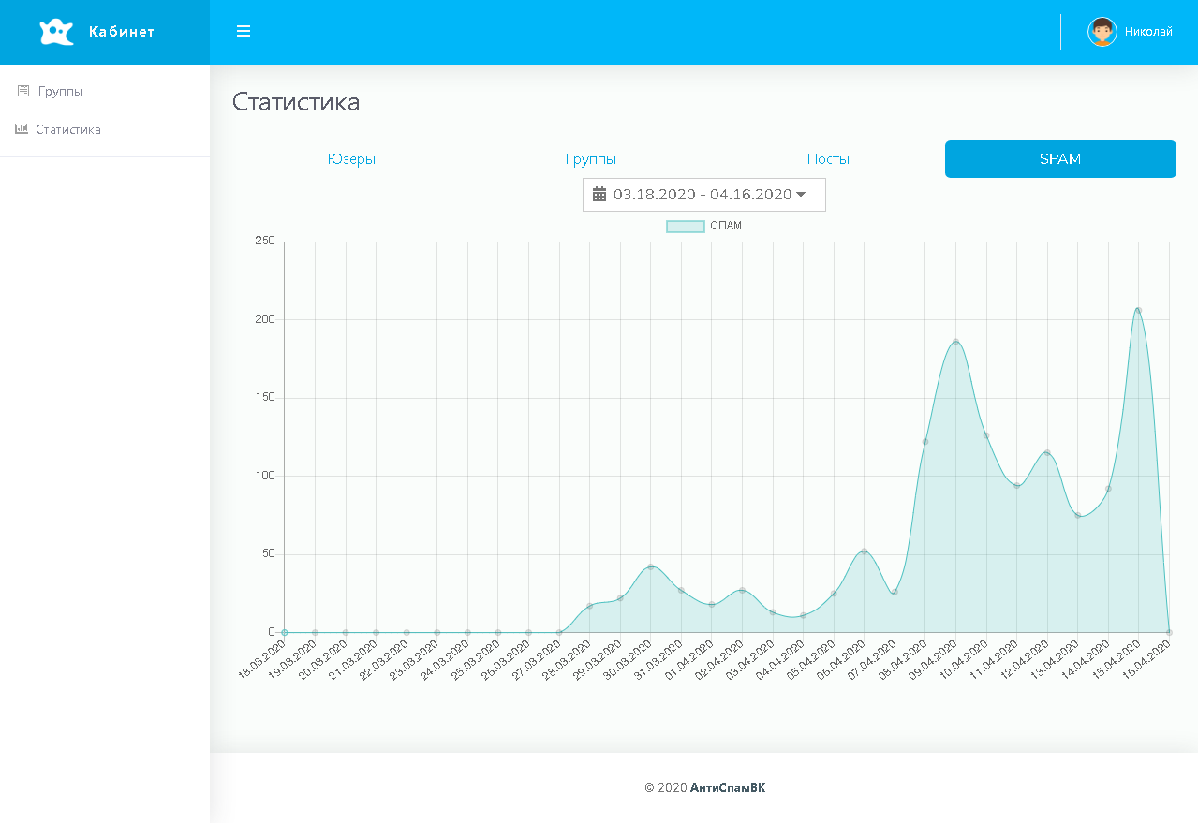Image resolution: width=1198 pixels, height=823 pixels.
Task: Click the Статистика bar chart icon
Action: (x=22, y=129)
